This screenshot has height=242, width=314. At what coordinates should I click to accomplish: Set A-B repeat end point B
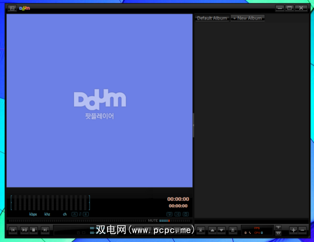pos(86,214)
